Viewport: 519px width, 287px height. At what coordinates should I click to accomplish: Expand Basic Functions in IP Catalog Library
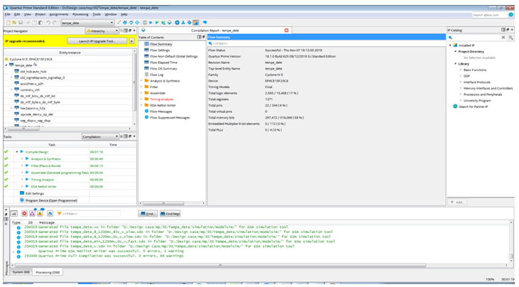461,70
